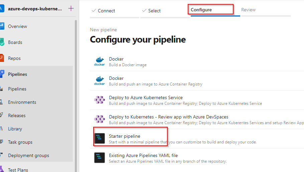Click the Starter pipeline YAML icon
304x172 pixels.
point(100,138)
